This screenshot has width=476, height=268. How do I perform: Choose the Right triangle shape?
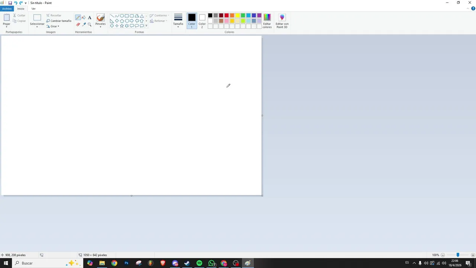pyautogui.click(x=112, y=21)
